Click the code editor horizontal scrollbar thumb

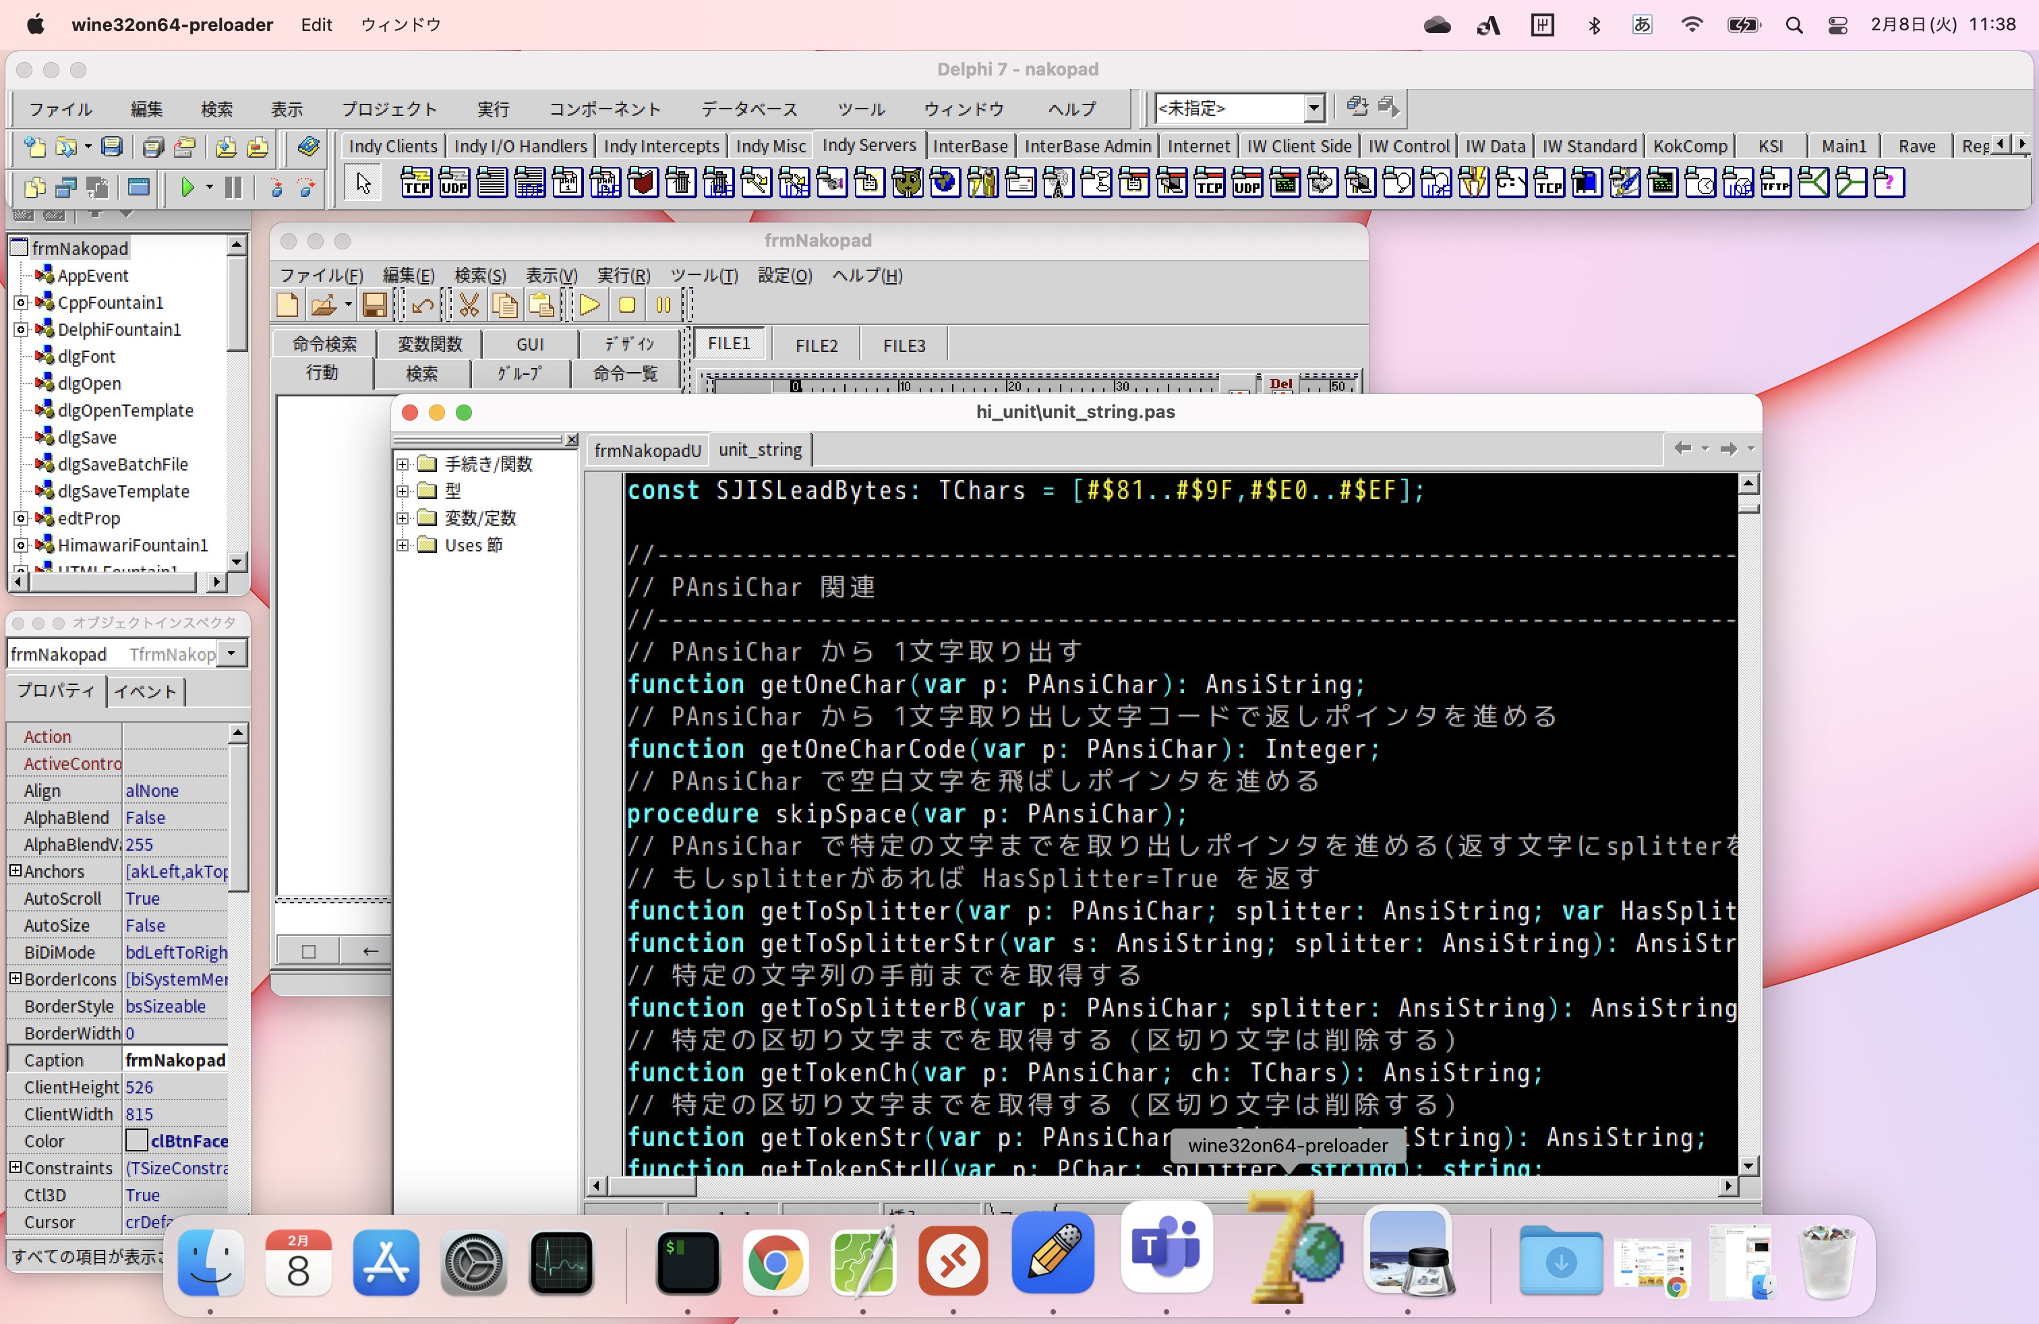pyautogui.click(x=651, y=1186)
